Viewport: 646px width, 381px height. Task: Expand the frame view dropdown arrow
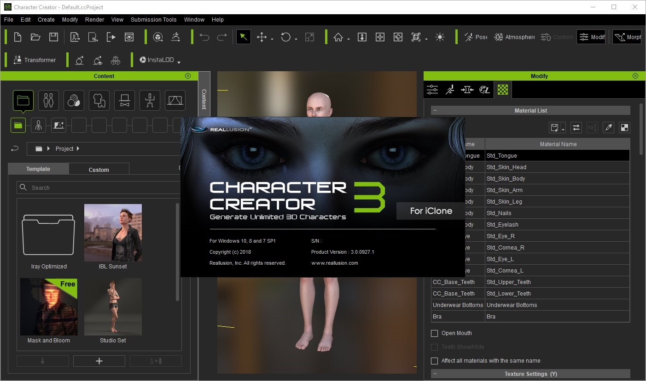pyautogui.click(x=426, y=40)
